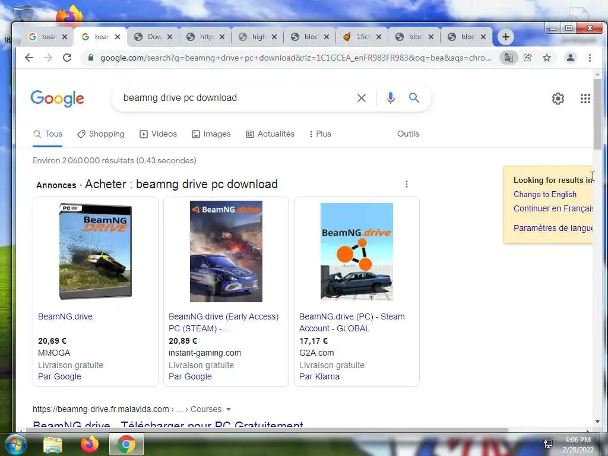Screen dimensions: 608x456
Task: Select the Shopping search filter
Action: (x=101, y=134)
